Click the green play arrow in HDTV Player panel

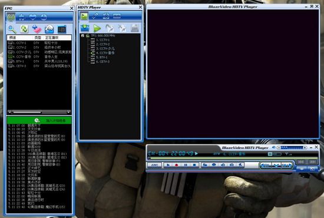pyautogui.click(x=97, y=28)
